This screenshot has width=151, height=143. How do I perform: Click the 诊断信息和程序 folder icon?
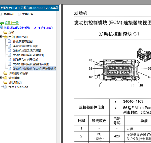[x=5, y=73]
